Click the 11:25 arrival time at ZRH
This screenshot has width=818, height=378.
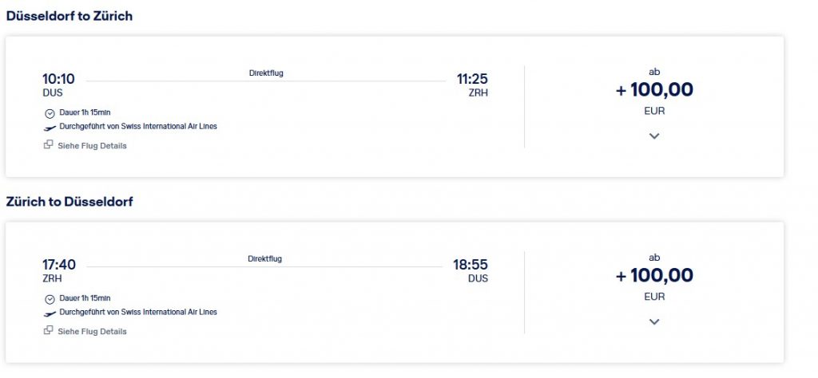tap(472, 79)
